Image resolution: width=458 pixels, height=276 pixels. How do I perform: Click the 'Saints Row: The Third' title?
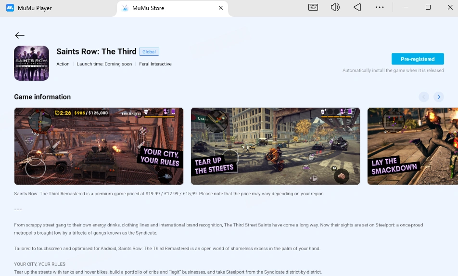[96, 52]
